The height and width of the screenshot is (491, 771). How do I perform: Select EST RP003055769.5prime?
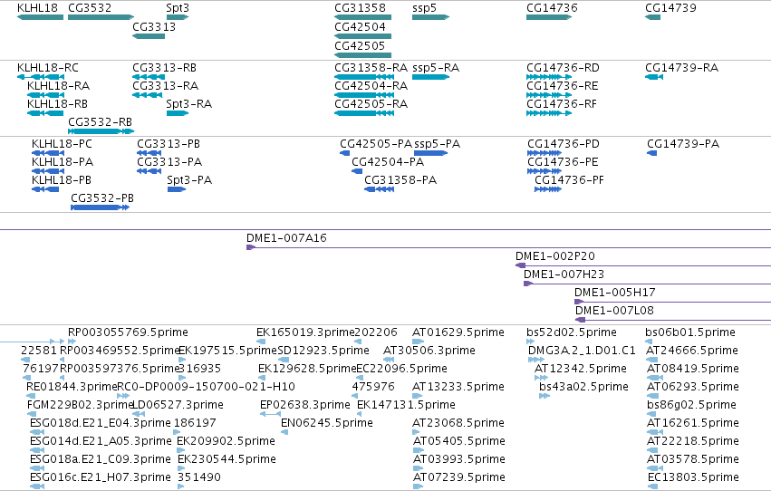tap(72, 342)
